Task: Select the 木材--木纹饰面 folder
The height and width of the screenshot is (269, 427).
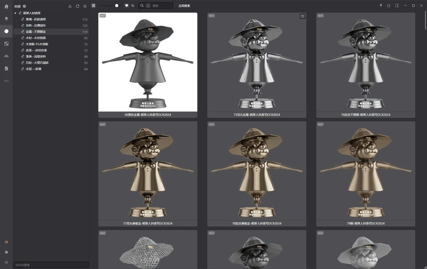Action: 35,38
